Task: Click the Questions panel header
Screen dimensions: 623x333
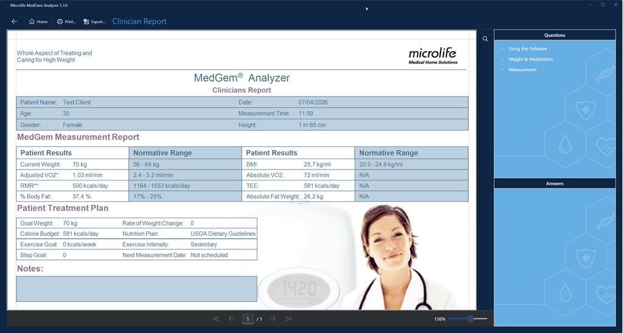Action: pyautogui.click(x=555, y=35)
